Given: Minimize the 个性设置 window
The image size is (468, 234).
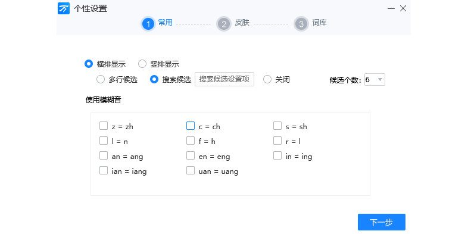Looking at the screenshot, I should click(x=391, y=9).
